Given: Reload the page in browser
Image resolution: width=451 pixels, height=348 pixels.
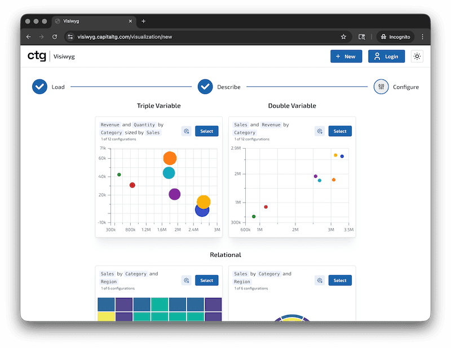Looking at the screenshot, I should 55,37.
